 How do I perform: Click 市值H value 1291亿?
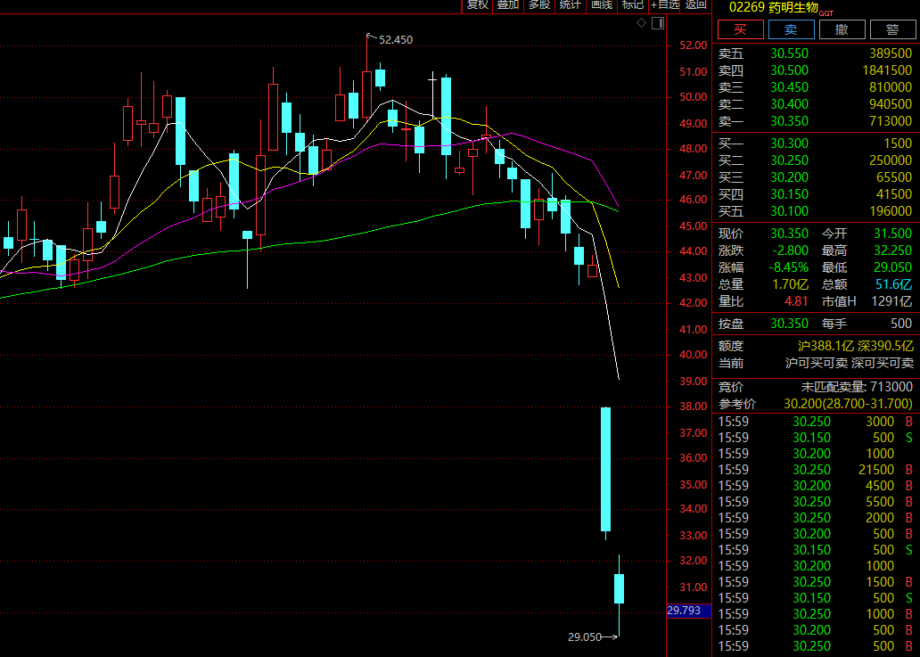[891, 301]
